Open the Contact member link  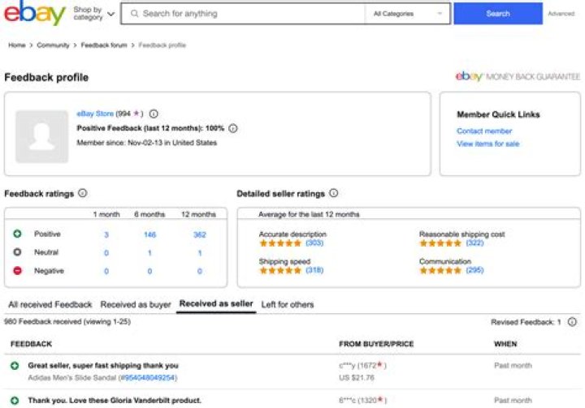(484, 131)
